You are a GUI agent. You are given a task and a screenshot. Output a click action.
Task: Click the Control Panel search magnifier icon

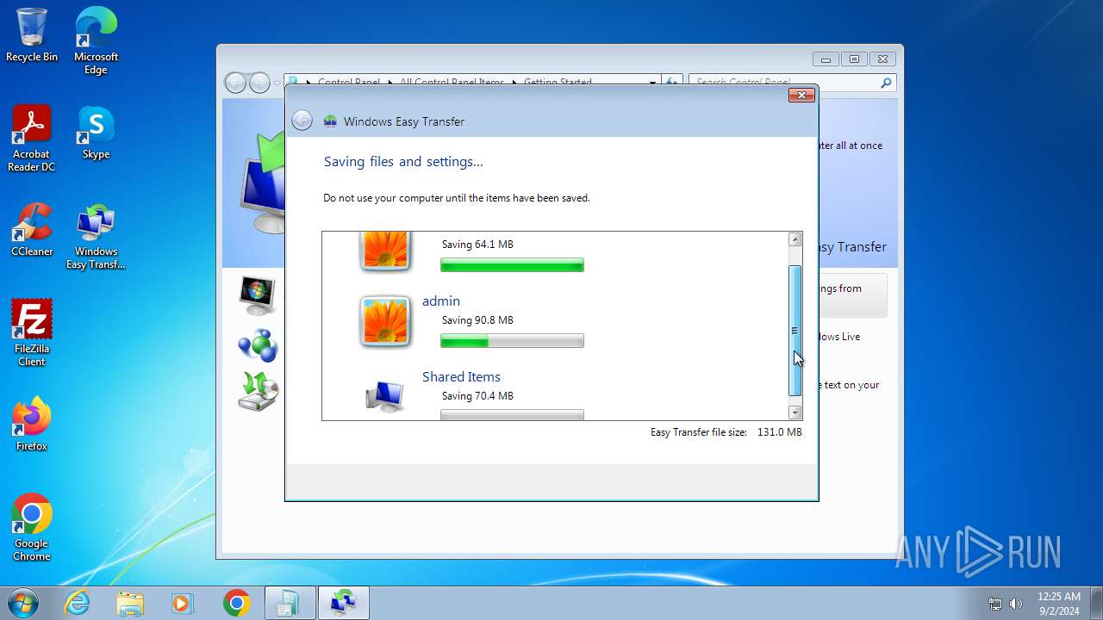point(886,83)
